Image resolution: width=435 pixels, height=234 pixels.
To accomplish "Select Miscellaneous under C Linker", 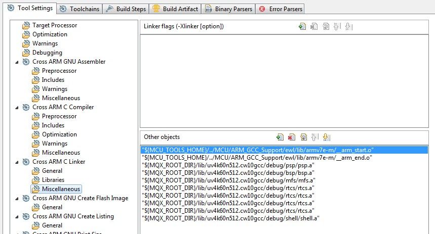I will [61, 189].
